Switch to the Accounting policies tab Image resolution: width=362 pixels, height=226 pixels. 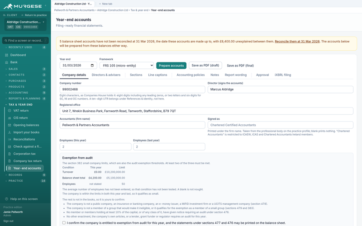pyautogui.click(x=191, y=75)
